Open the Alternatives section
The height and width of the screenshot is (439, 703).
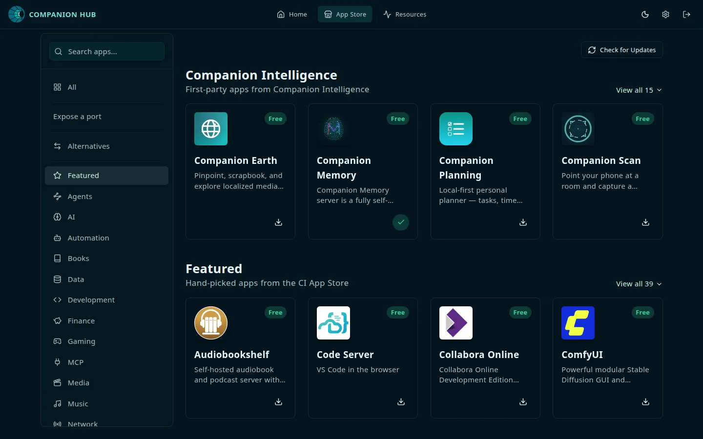106,146
